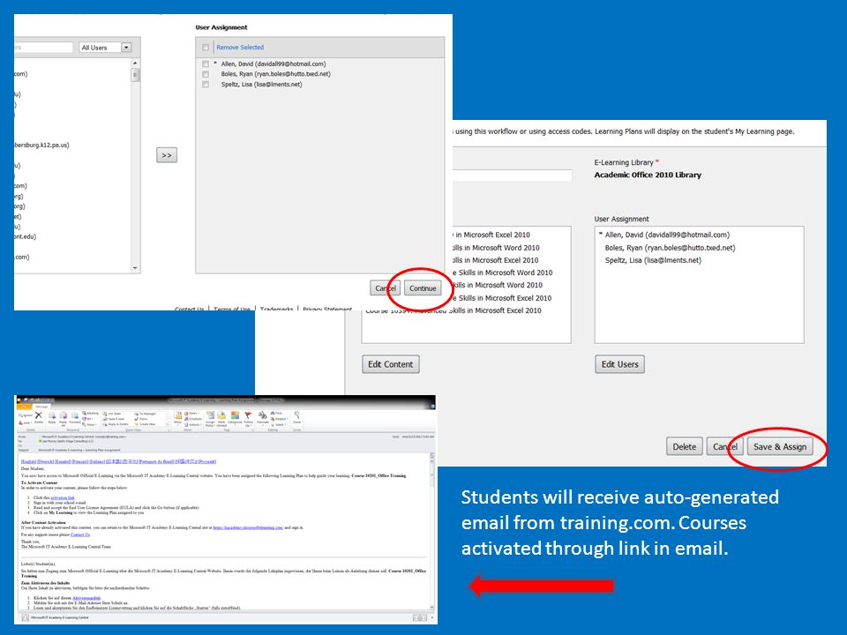This screenshot has width=847, height=635.
Task: Click the Edit Users button
Action: coord(619,364)
